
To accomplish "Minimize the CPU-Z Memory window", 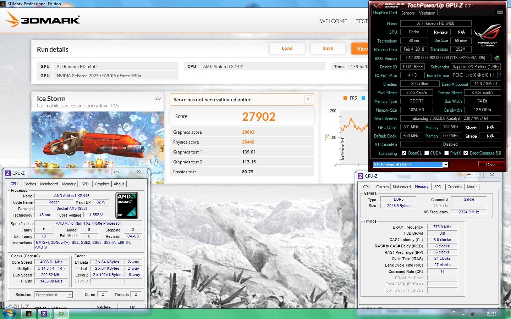I will click(x=469, y=175).
